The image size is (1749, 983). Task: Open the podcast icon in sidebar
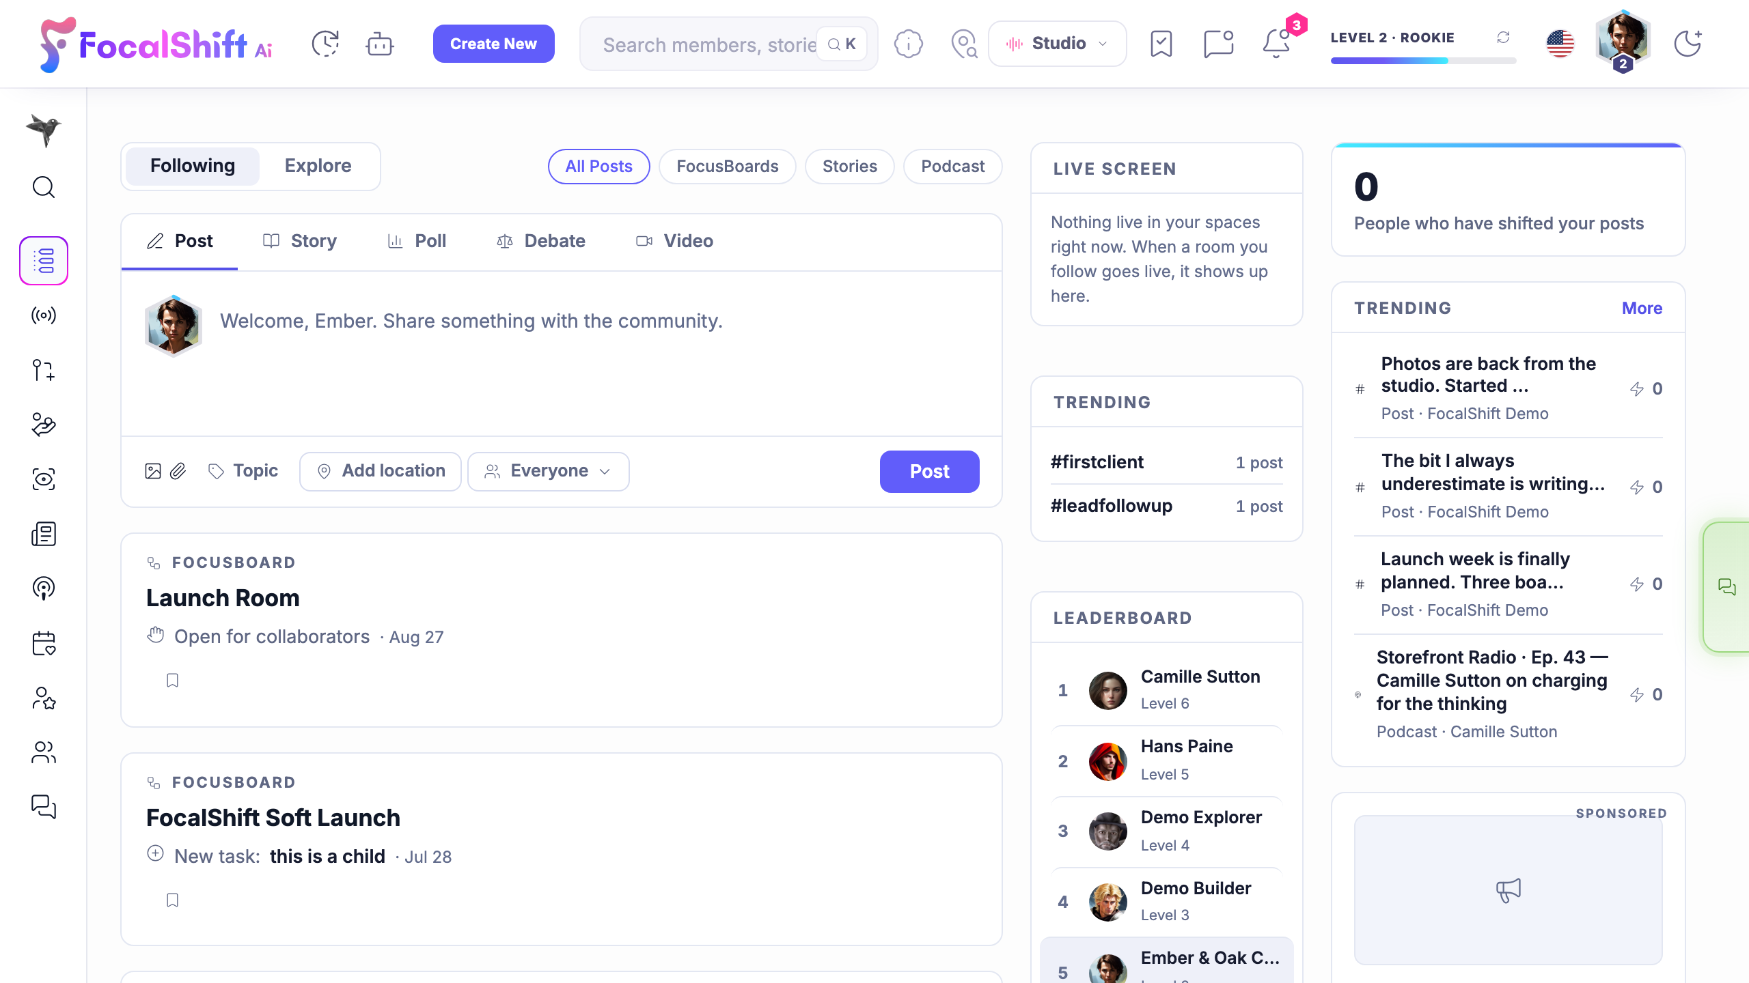point(44,588)
